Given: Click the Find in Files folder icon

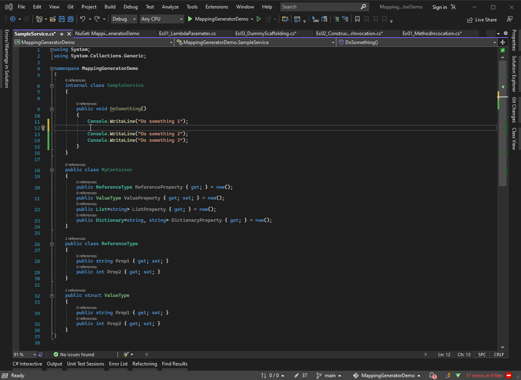Looking at the screenshot, I should tap(285, 19).
